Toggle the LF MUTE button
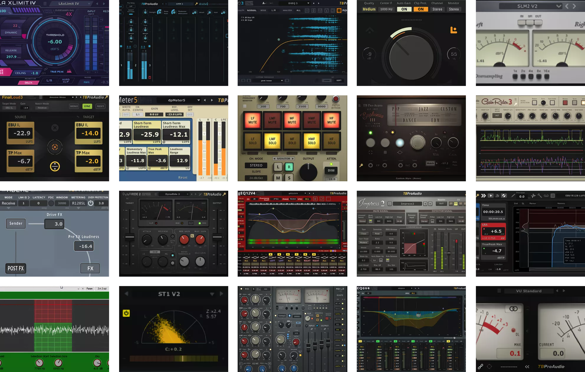This screenshot has height=372, width=585. tap(253, 120)
